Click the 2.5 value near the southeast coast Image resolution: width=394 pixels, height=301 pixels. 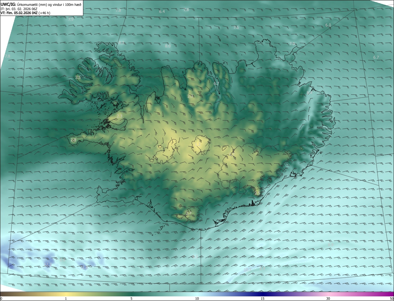point(257,193)
